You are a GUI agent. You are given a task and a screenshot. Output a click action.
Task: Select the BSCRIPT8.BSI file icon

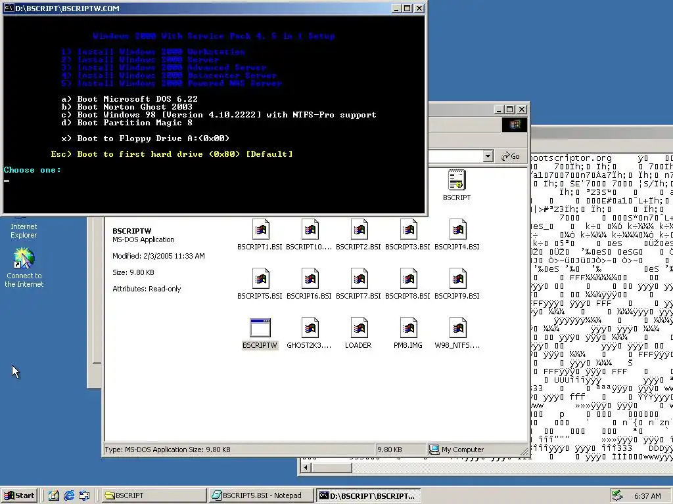[408, 278]
